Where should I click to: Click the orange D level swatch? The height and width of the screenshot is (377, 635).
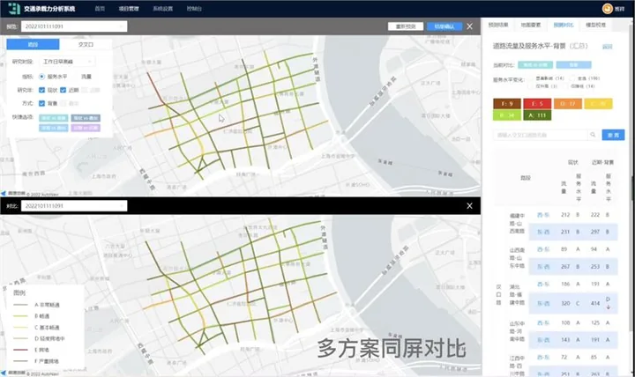click(568, 104)
